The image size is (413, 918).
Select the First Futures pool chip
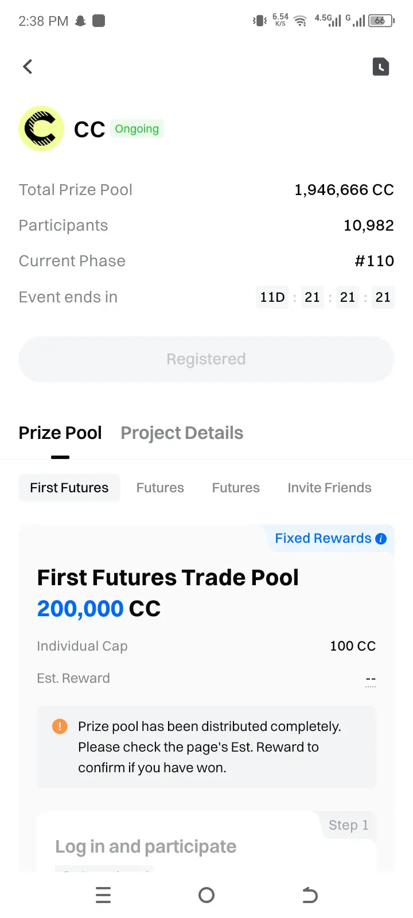69,488
